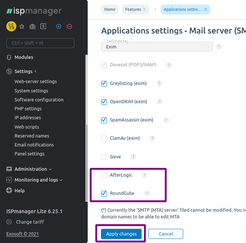This screenshot has height=243, width=246.
Task: Click the Cancel button
Action: (166, 234)
